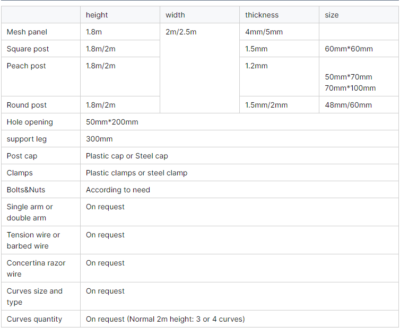Select the 'width' column header cell
400x328 pixels.
[x=199, y=15]
